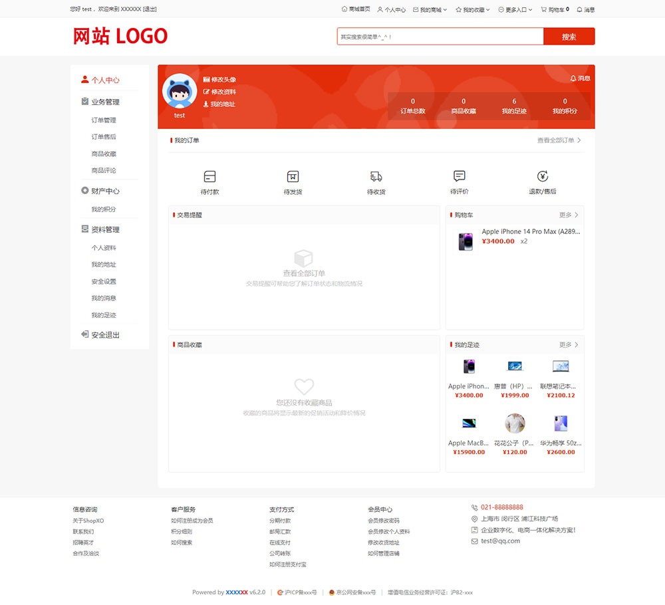The height and width of the screenshot is (605, 665).
Task: Open 商城首页 in top navigation
Action: (356, 9)
